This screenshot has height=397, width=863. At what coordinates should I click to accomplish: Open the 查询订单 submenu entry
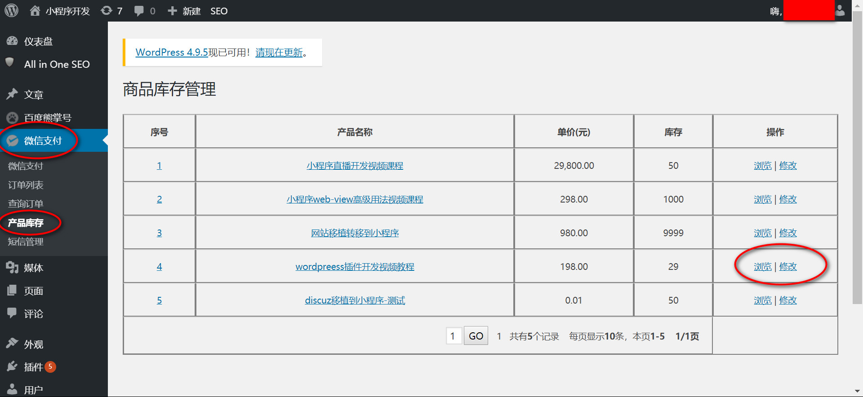click(26, 204)
